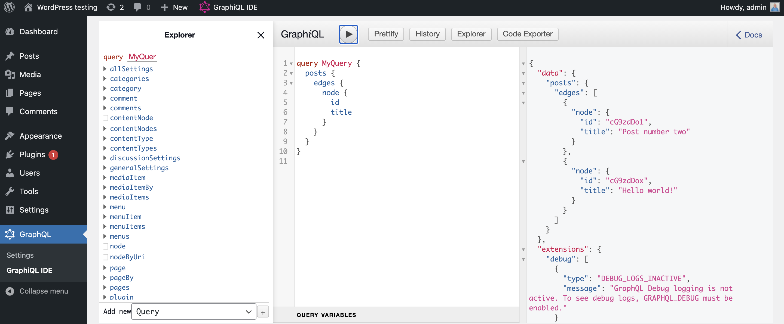Click the Comments bubble icon in the sidebar
The height and width of the screenshot is (324, 784).
tap(10, 111)
